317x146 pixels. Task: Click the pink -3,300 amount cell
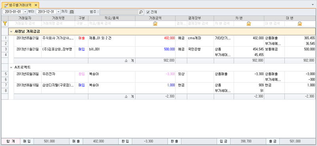click(155, 74)
